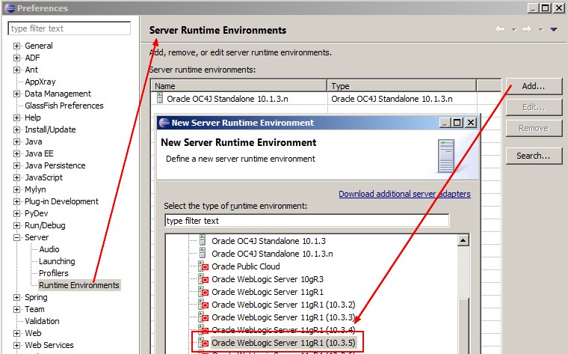Screen dimensions: 568x354
Task: Open Download additional server adapters link
Action: [x=404, y=194]
